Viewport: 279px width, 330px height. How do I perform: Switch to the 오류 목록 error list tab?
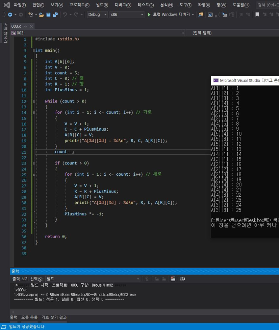click(x=29, y=317)
